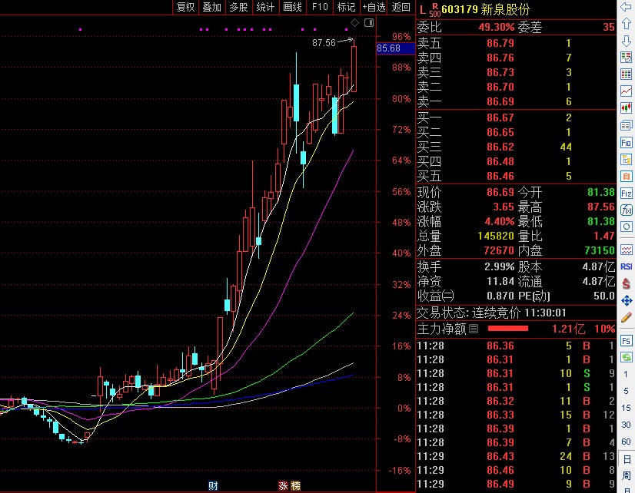The height and width of the screenshot is (493, 635).
Task: Select the 15-minute period
Action: tap(626, 408)
